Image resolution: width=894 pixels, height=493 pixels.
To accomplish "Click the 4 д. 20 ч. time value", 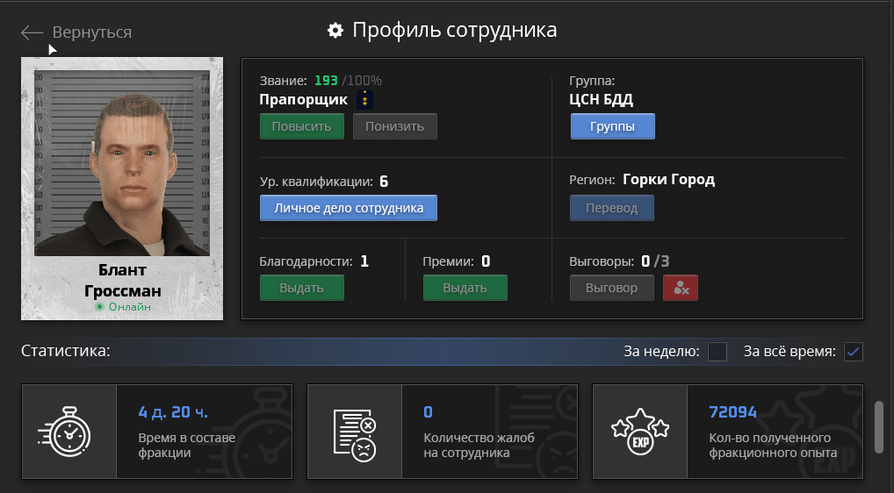I will point(173,412).
